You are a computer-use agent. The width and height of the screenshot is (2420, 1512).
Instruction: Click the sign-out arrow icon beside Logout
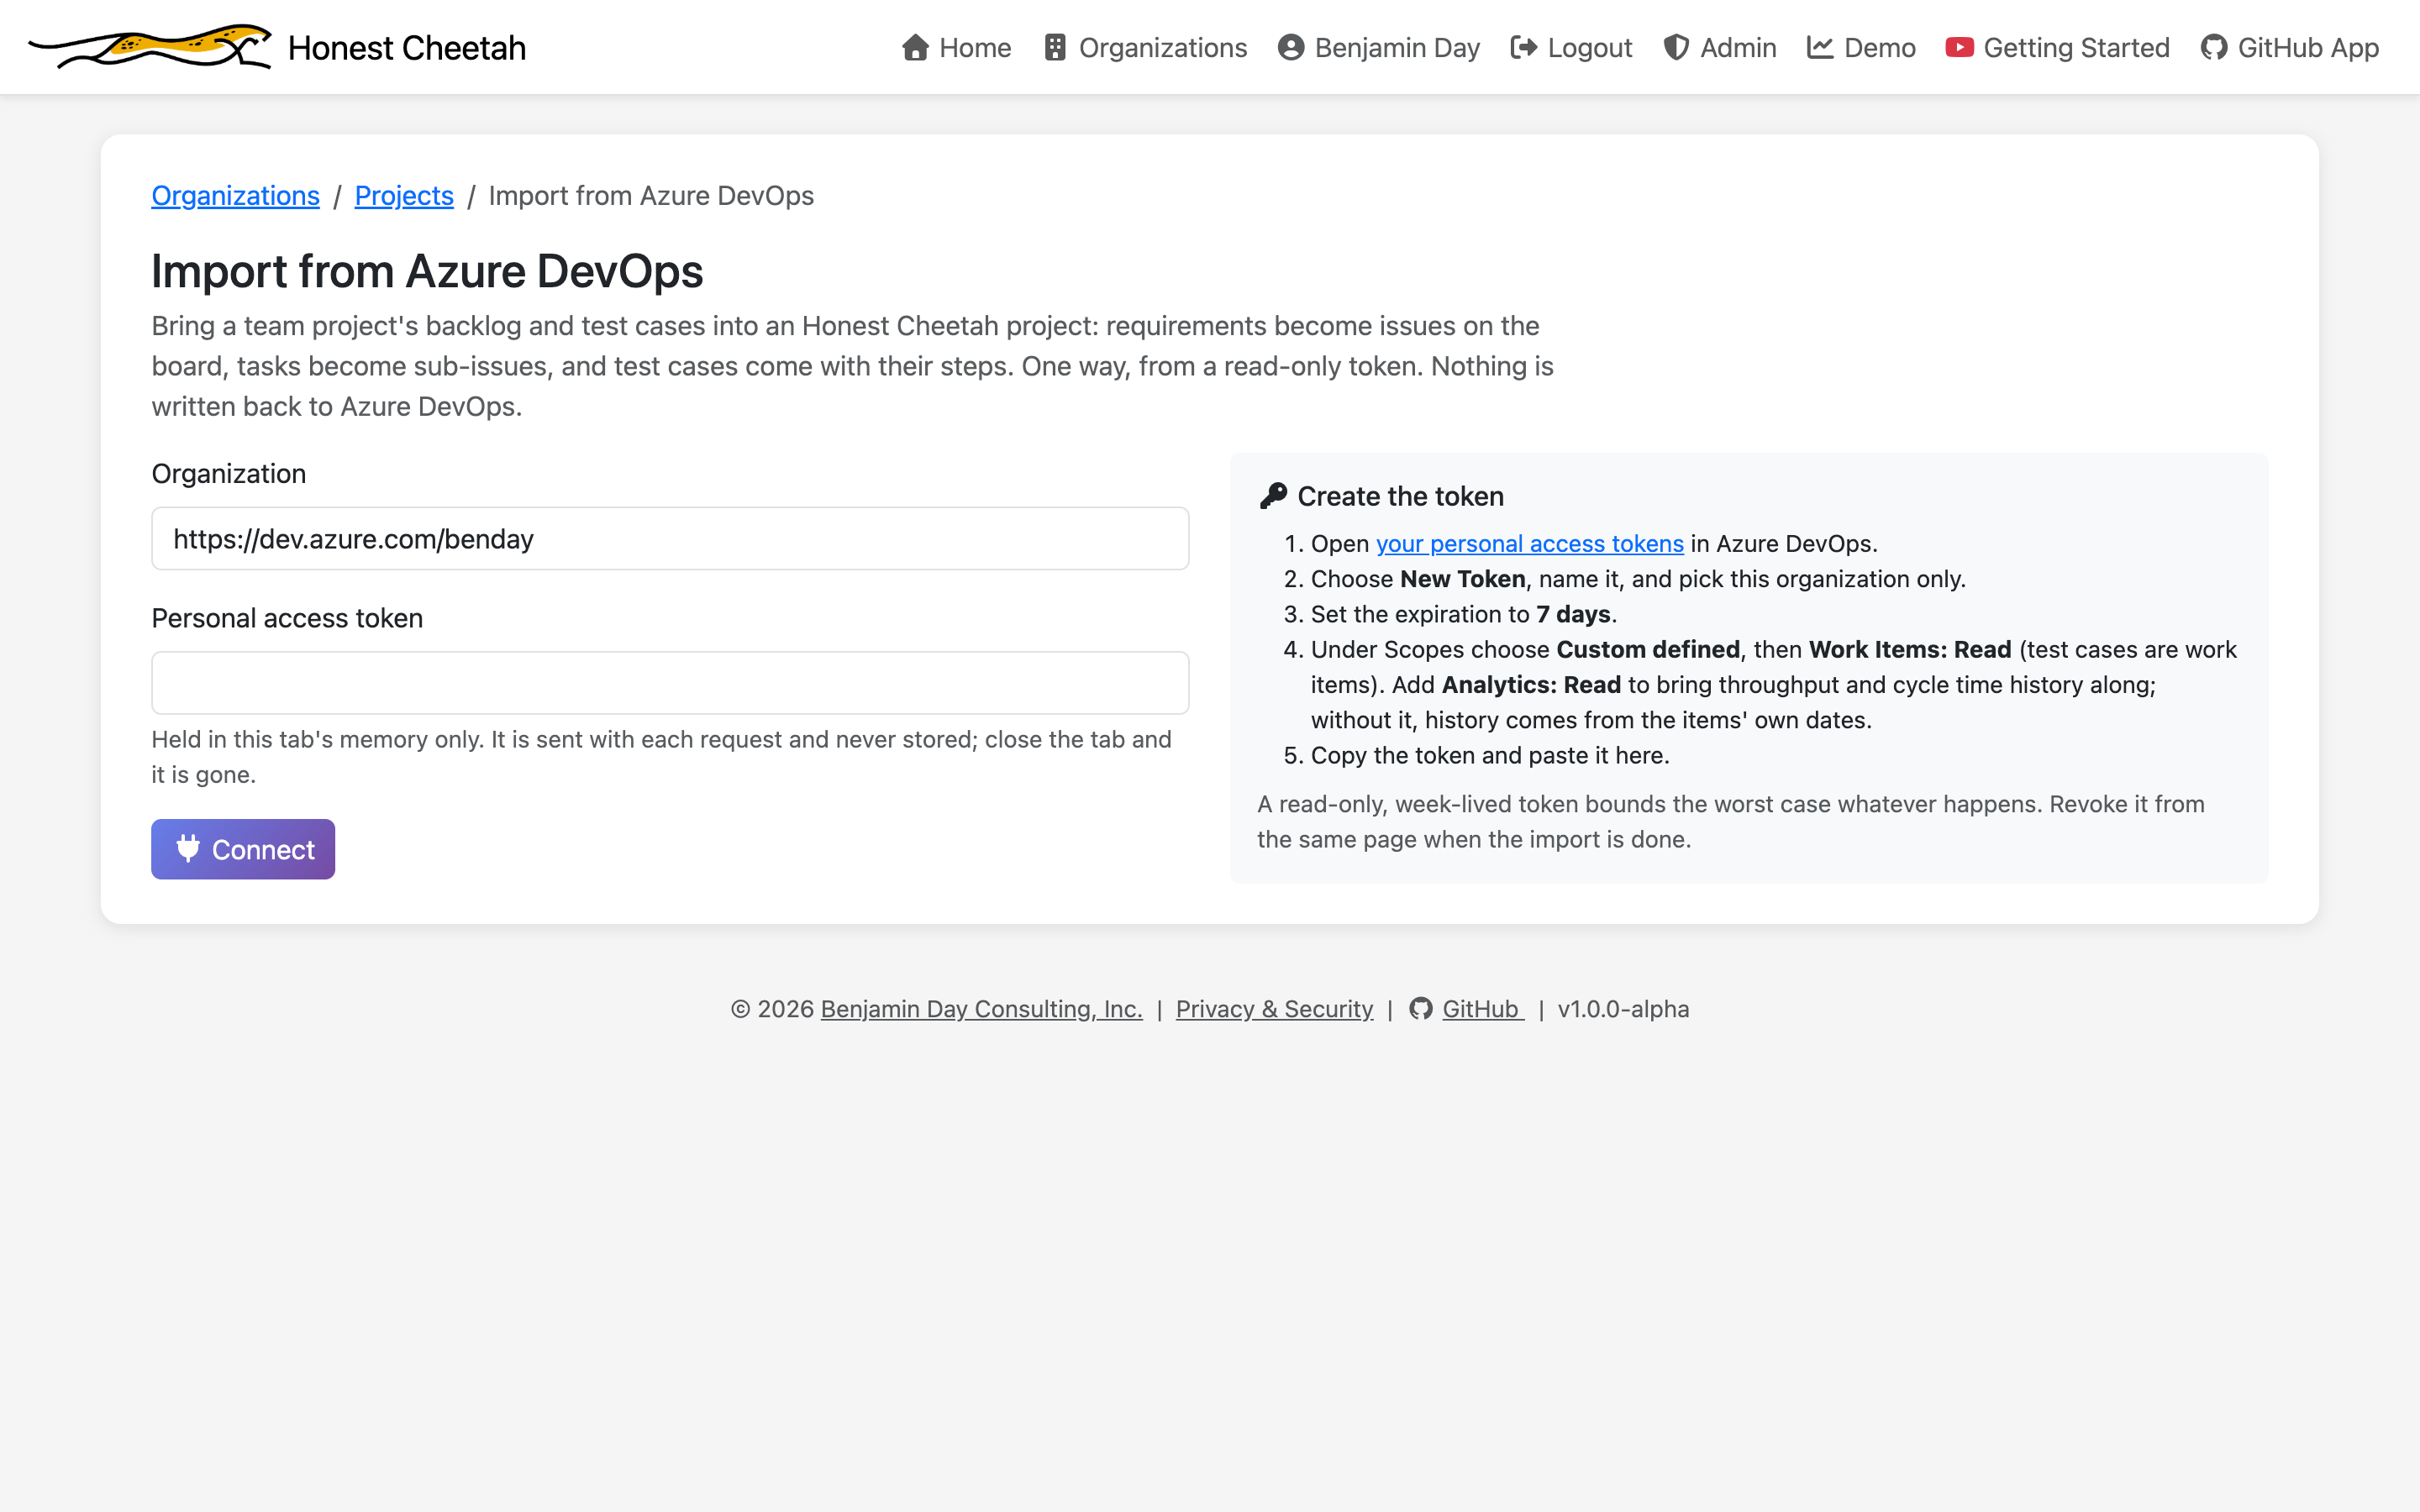click(x=1524, y=48)
